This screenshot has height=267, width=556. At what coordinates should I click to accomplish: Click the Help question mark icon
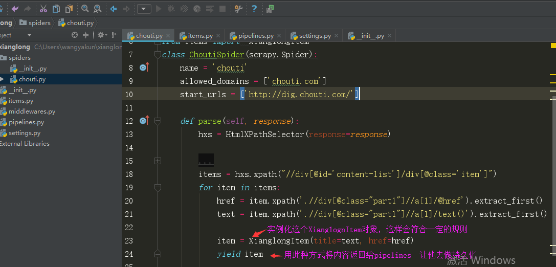pos(254,9)
